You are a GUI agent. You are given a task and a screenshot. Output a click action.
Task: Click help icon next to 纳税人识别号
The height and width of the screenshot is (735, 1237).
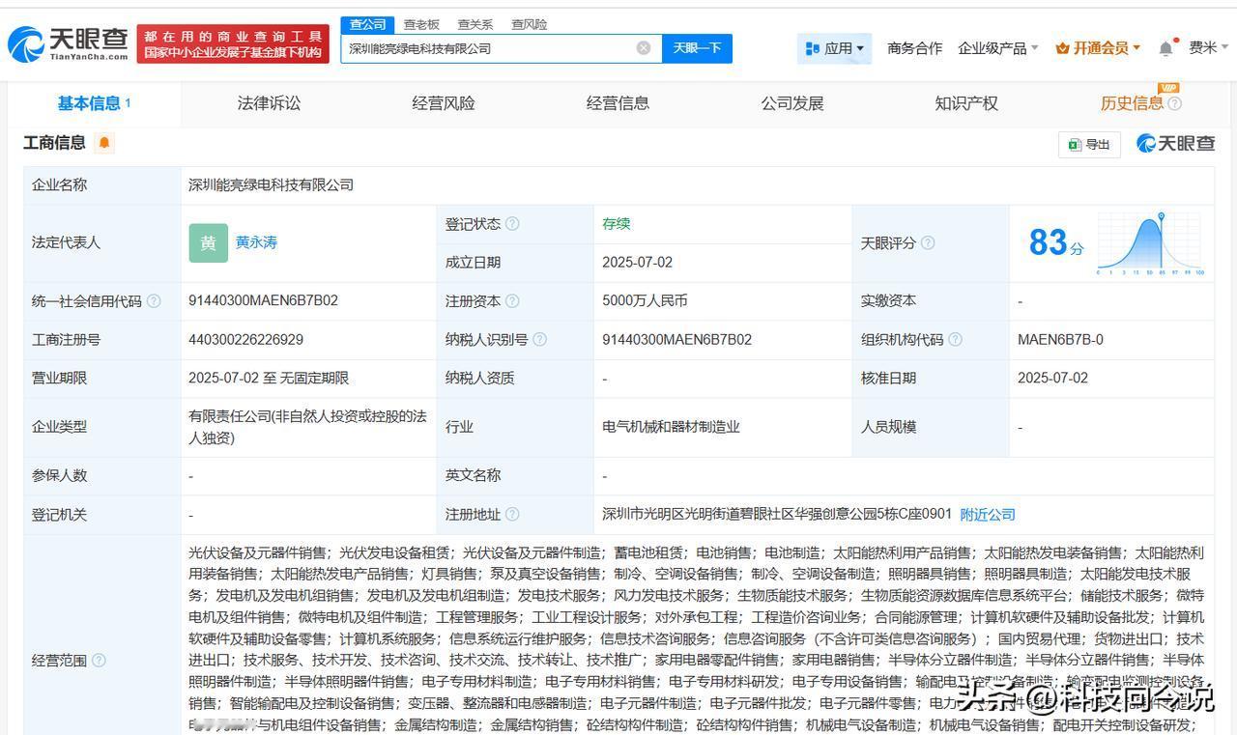pos(539,340)
